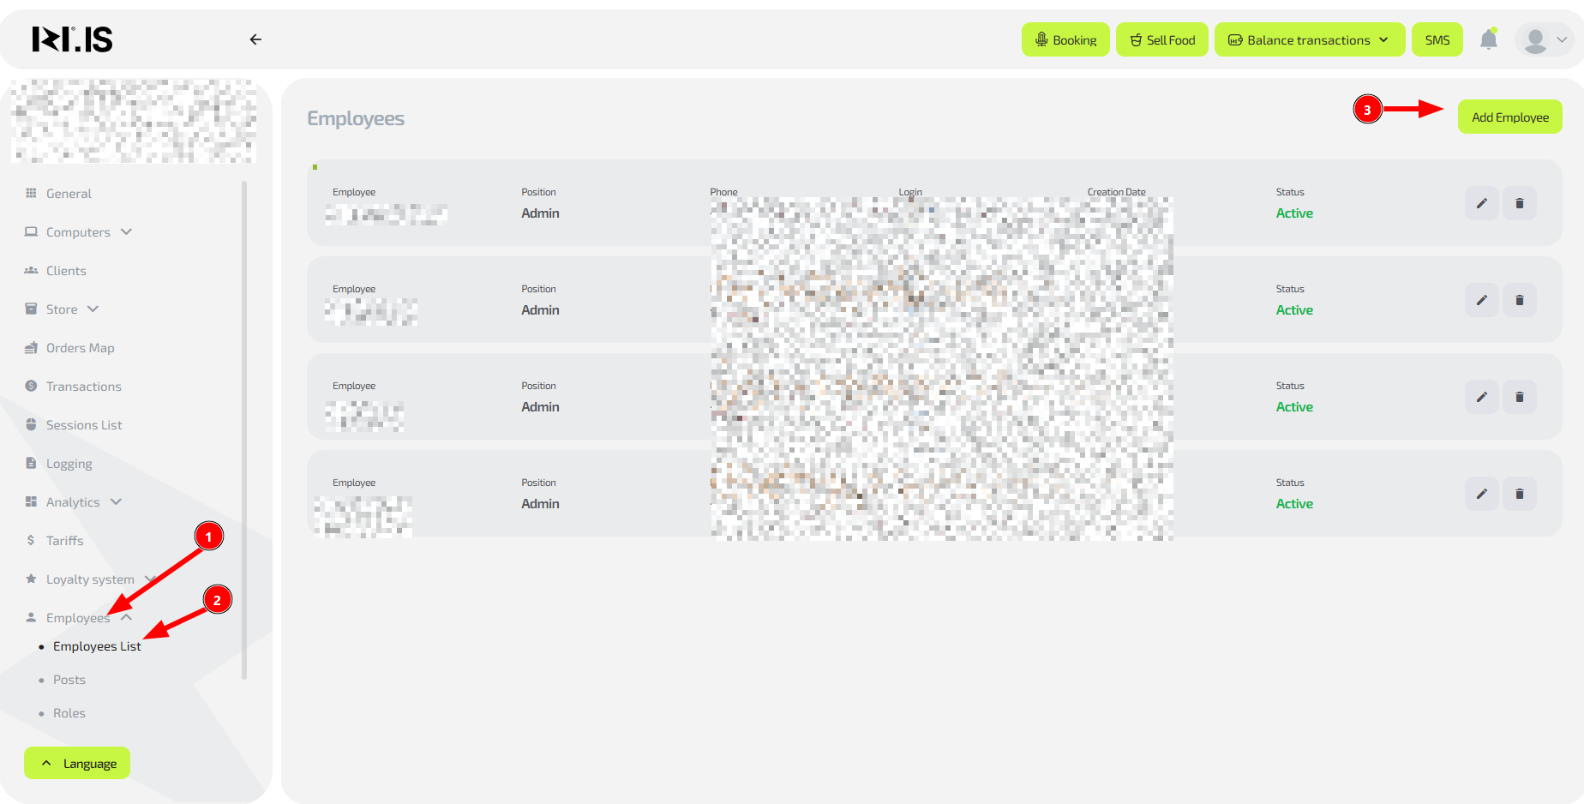The width and height of the screenshot is (1584, 804).
Task: Open the Roles submenu item
Action: (x=69, y=713)
